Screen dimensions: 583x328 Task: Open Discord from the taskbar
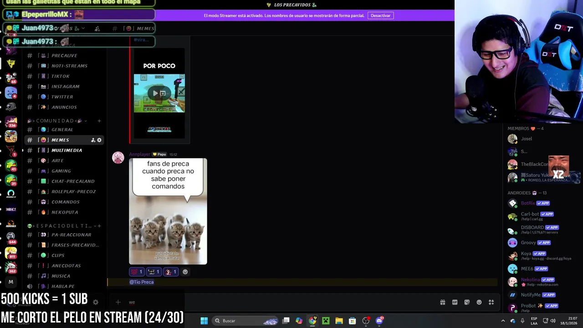(x=379, y=321)
